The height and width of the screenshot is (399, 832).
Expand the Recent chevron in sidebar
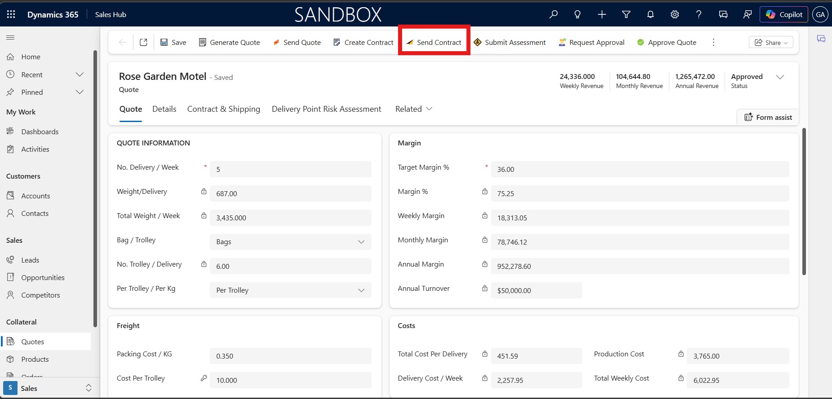point(80,75)
